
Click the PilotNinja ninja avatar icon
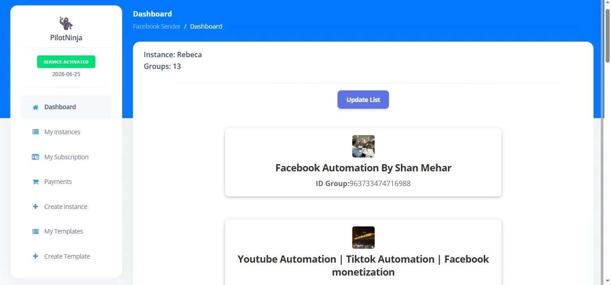point(66,23)
